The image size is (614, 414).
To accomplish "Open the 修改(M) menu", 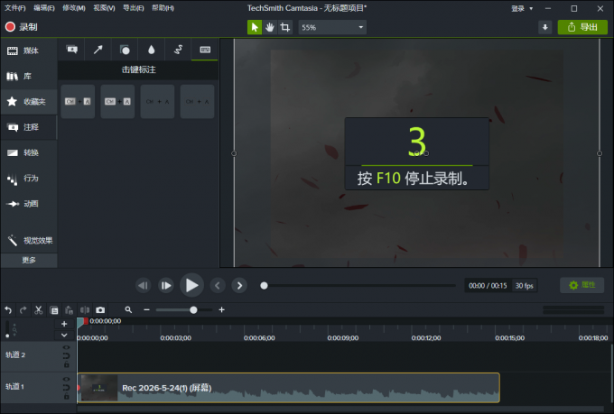I will pyautogui.click(x=74, y=8).
